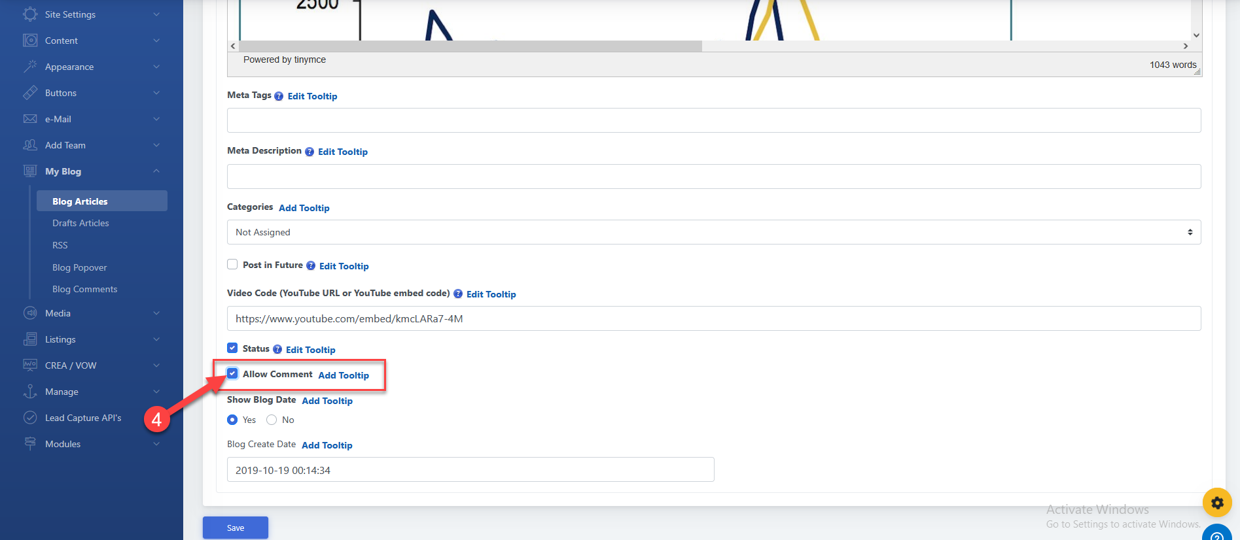This screenshot has width=1240, height=540.
Task: Click the Meta Tags help icon
Action: [279, 96]
